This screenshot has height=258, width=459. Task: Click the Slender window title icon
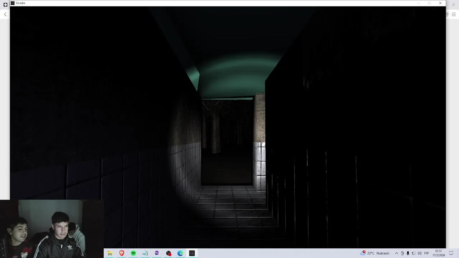pos(13,3)
